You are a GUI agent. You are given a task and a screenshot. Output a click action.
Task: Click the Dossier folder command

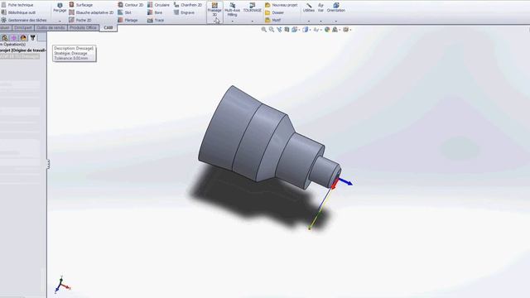tap(274, 12)
